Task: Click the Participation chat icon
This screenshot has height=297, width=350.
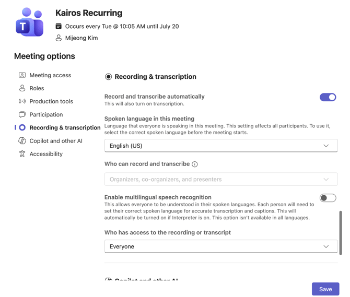Action: click(x=22, y=114)
